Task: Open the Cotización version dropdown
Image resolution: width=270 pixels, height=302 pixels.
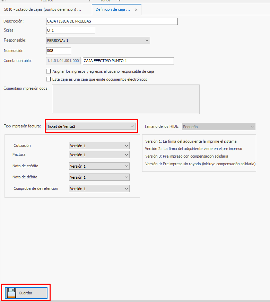Action: coord(99,146)
